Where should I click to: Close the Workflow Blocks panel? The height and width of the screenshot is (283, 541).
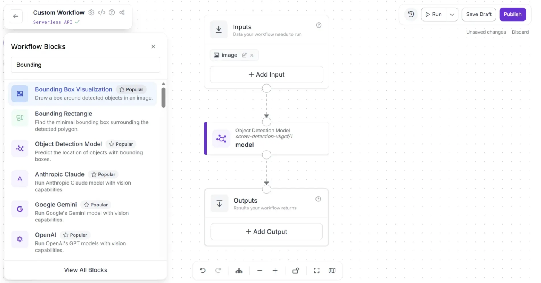153,46
